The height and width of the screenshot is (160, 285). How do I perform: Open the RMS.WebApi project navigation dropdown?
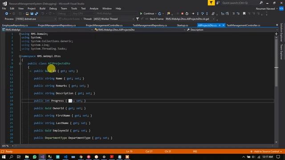coord(92,30)
